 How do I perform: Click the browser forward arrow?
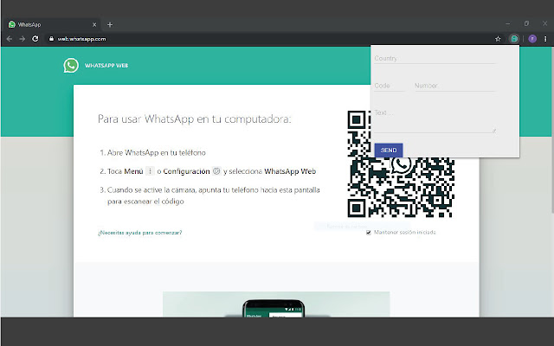[x=23, y=39]
